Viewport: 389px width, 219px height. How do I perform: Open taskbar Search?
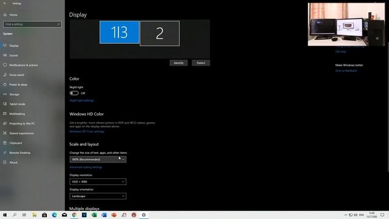15,215
